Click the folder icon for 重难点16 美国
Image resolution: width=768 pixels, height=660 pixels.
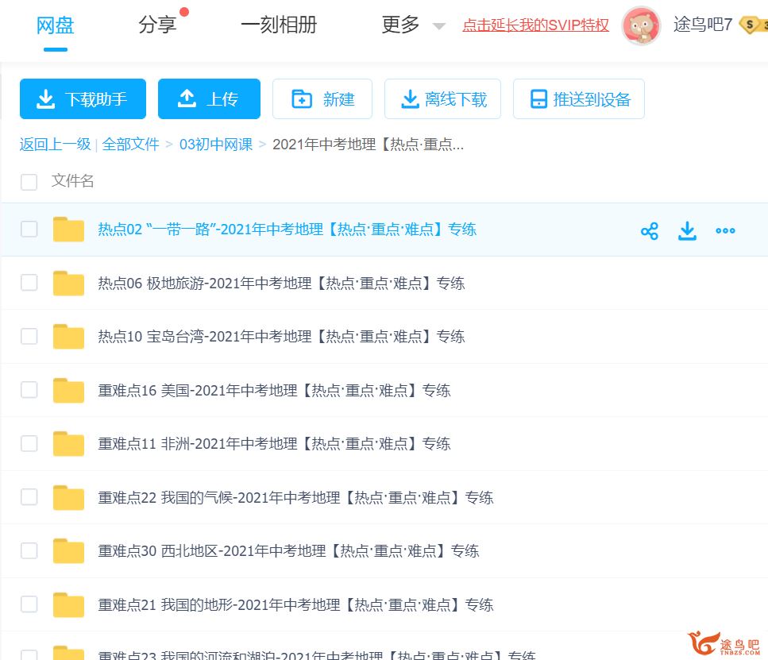[x=68, y=391]
